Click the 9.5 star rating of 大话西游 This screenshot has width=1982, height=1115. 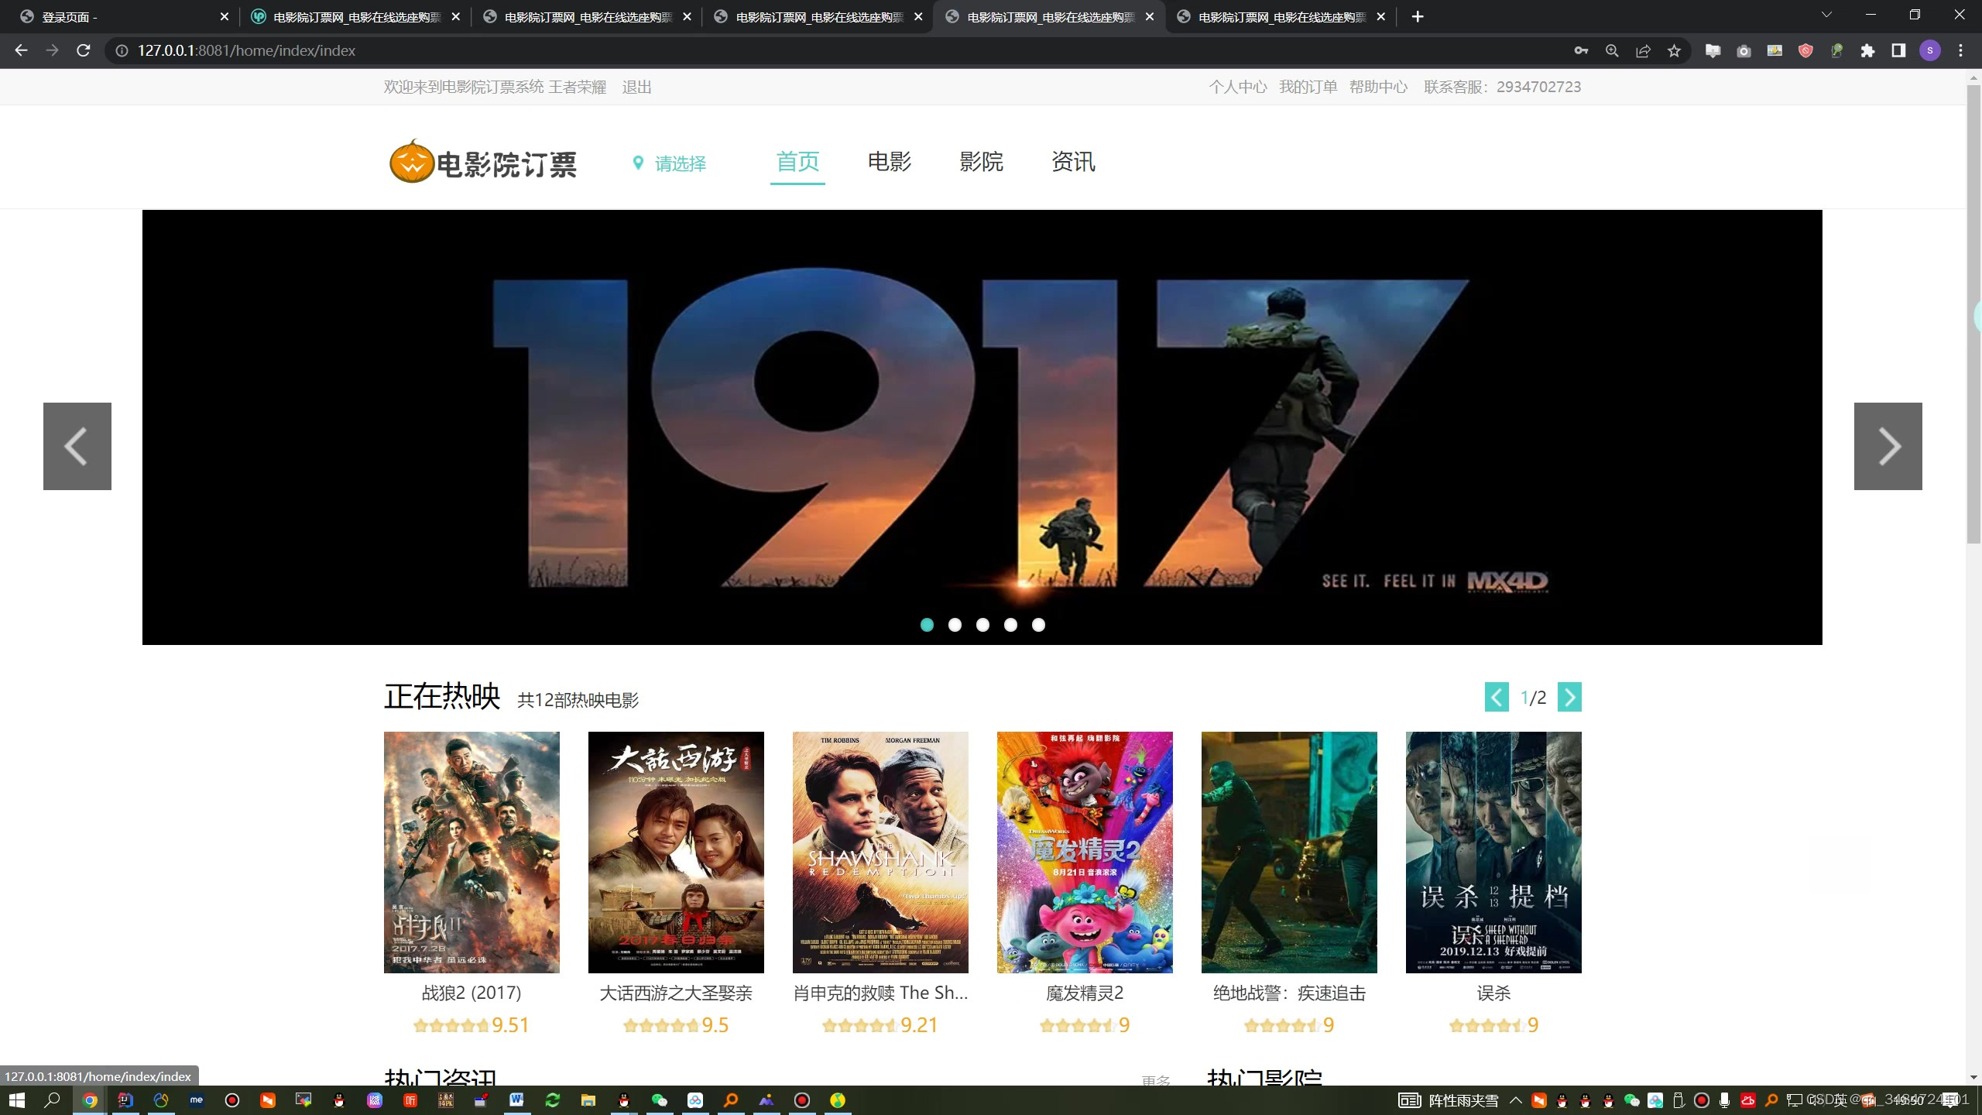tap(676, 1025)
